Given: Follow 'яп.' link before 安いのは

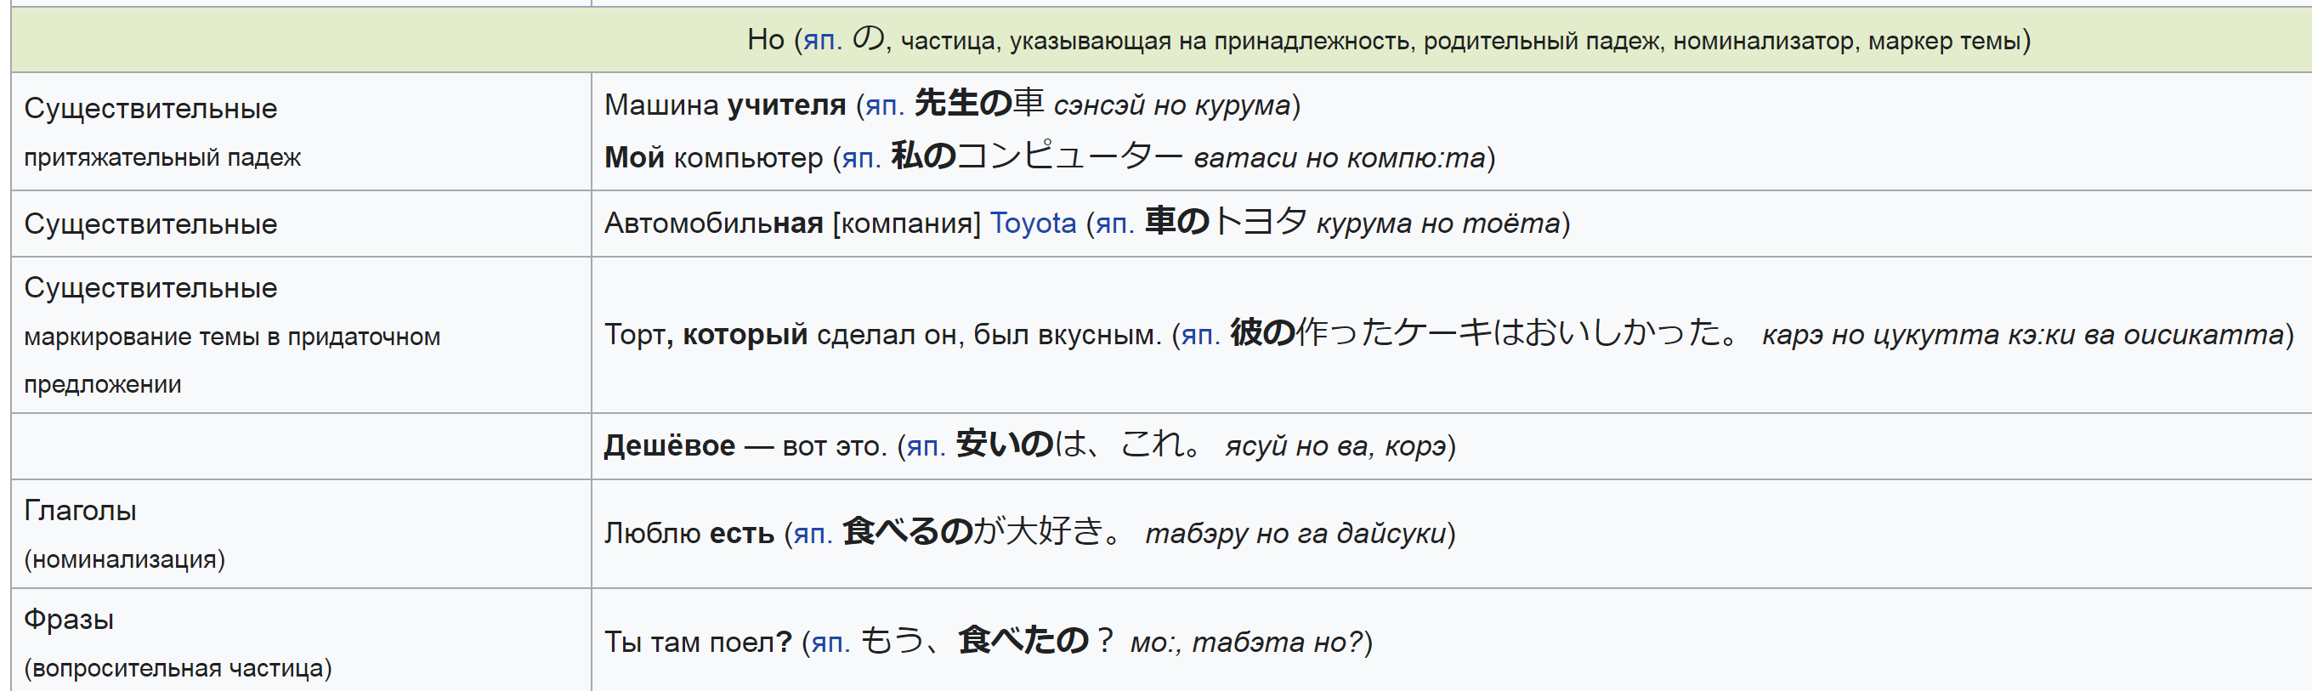Looking at the screenshot, I should click(926, 446).
